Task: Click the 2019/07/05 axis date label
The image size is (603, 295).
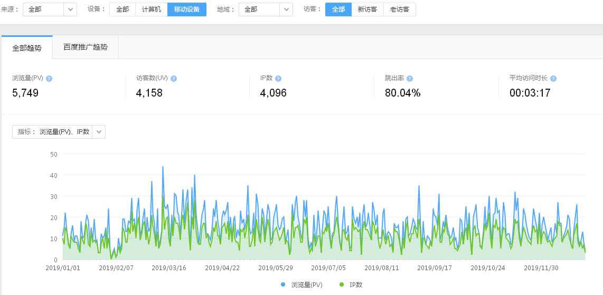Action: (x=328, y=268)
